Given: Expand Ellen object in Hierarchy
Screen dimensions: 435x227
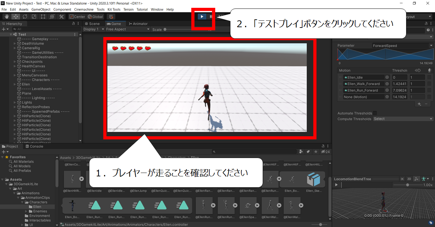Looking at the screenshot, I should pyautogui.click(x=15, y=84).
